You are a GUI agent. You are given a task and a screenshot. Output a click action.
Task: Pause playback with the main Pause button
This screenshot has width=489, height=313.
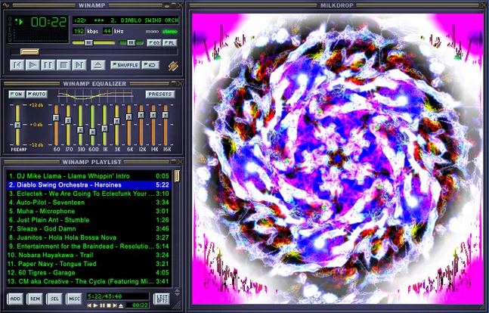(48, 65)
